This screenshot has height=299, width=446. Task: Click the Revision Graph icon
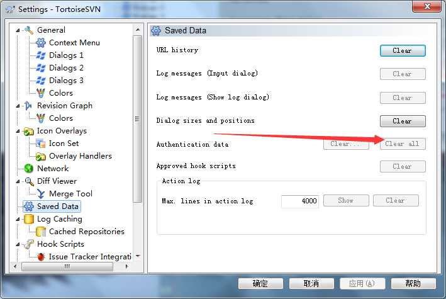click(28, 106)
